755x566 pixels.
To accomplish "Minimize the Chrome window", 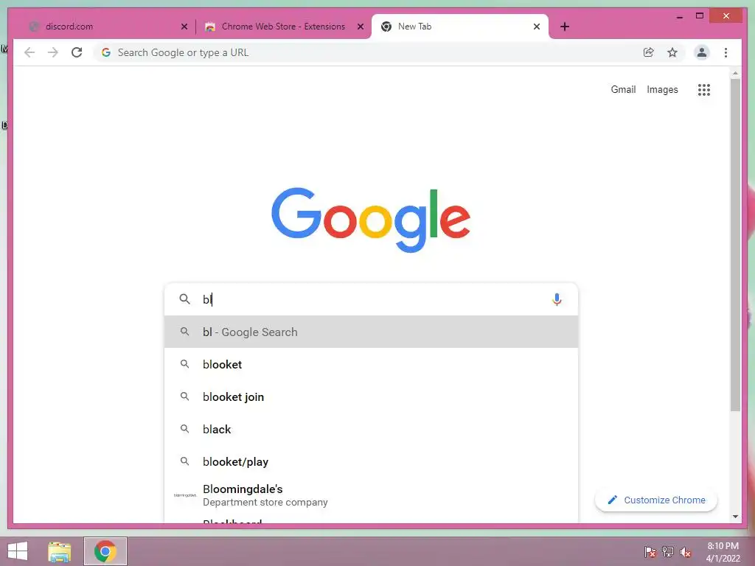I will (679, 16).
